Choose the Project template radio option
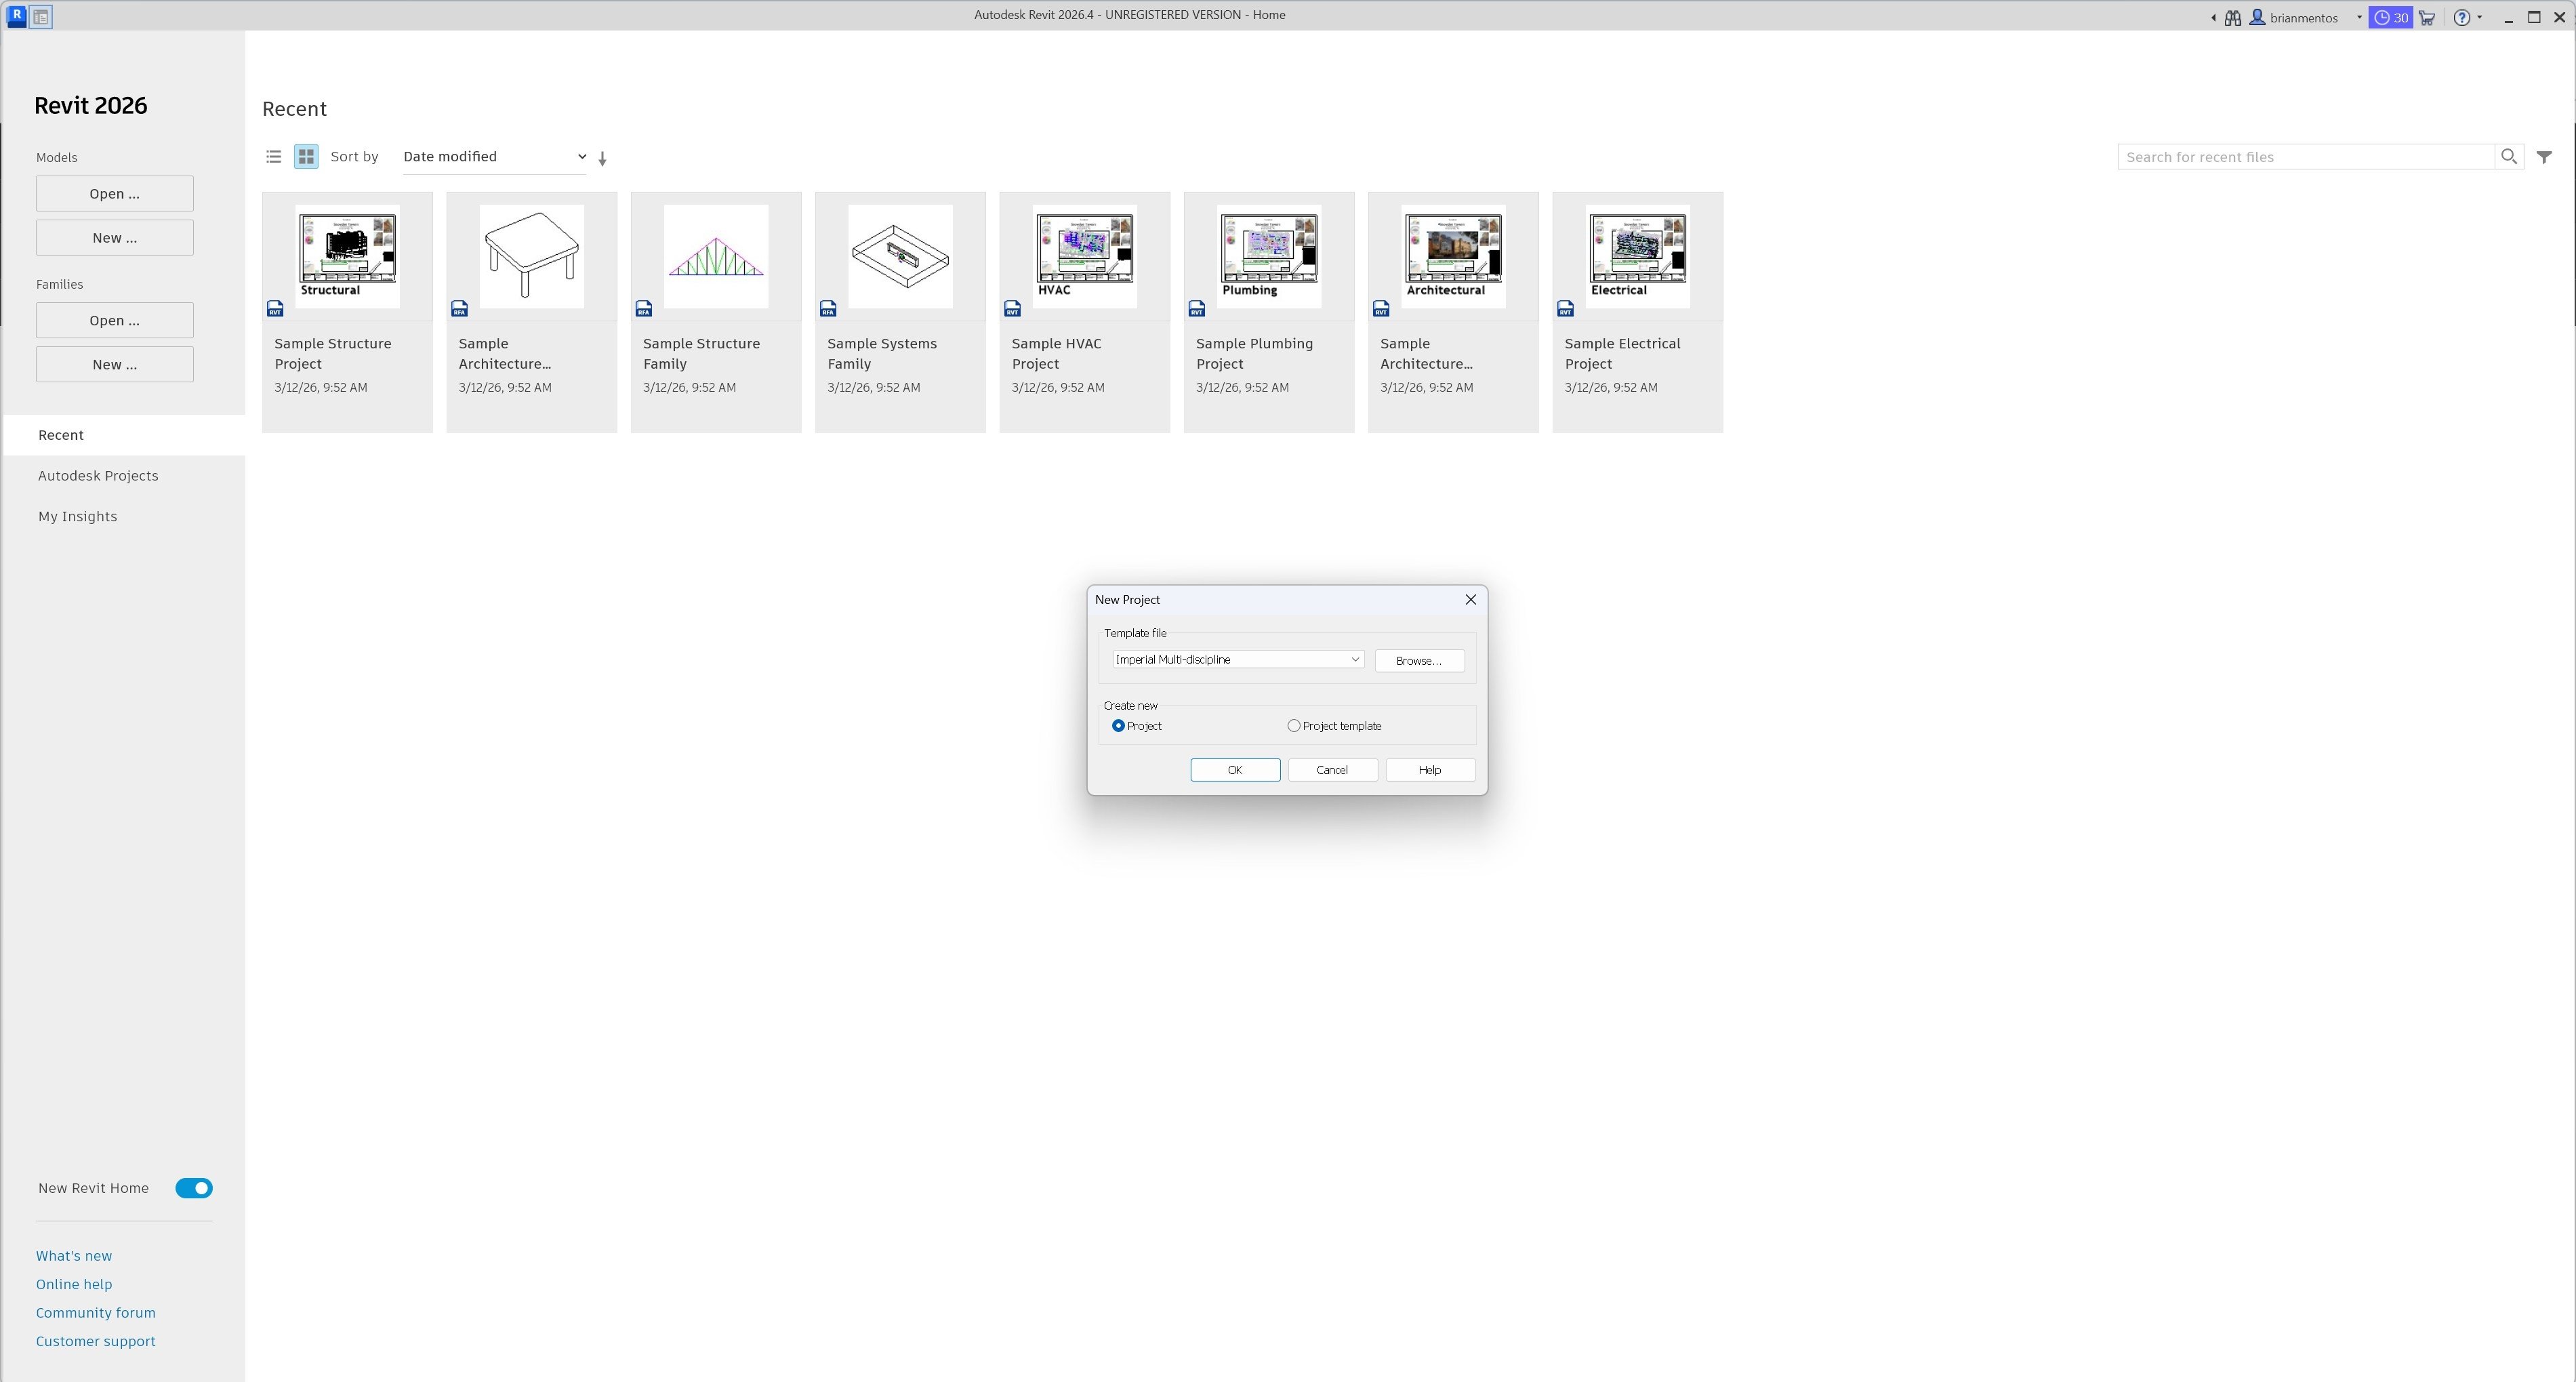This screenshot has height=1382, width=2576. (x=1294, y=726)
